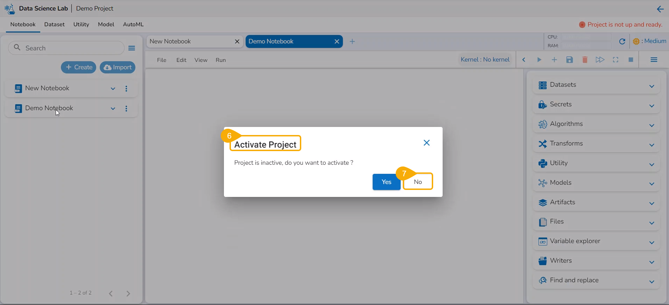Click the Artifacts layers icon

(543, 203)
